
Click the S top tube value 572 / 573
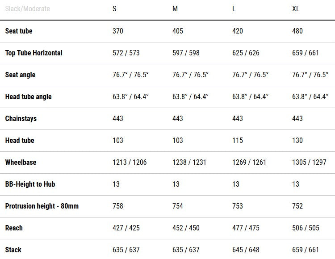[126, 53]
